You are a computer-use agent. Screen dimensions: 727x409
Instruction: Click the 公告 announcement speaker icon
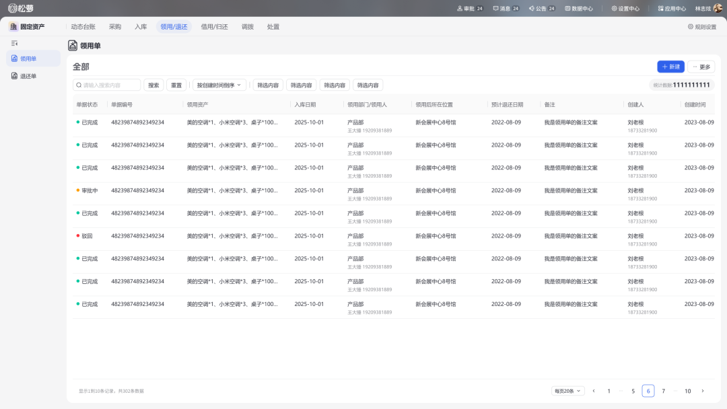pyautogui.click(x=532, y=9)
